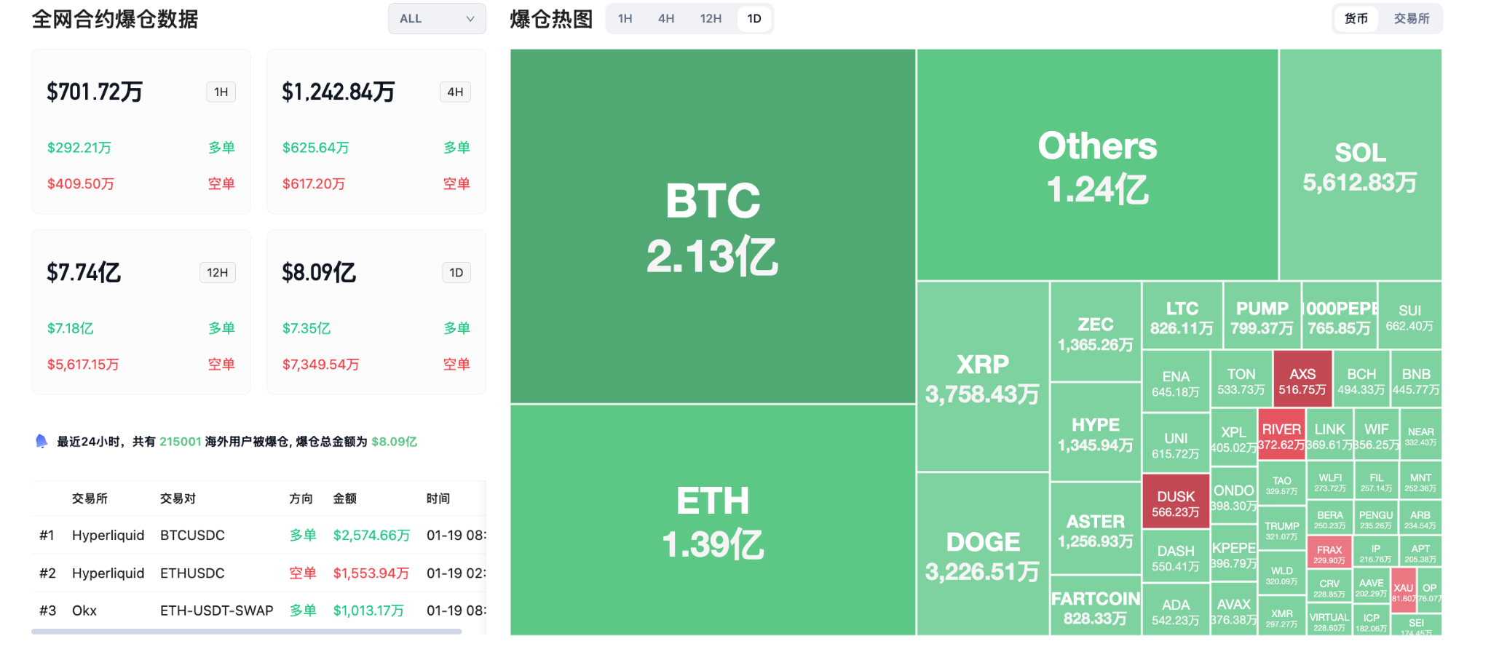This screenshot has height=660, width=1491.
Task: Expand the chevron on the ALL selector
Action: [x=470, y=19]
